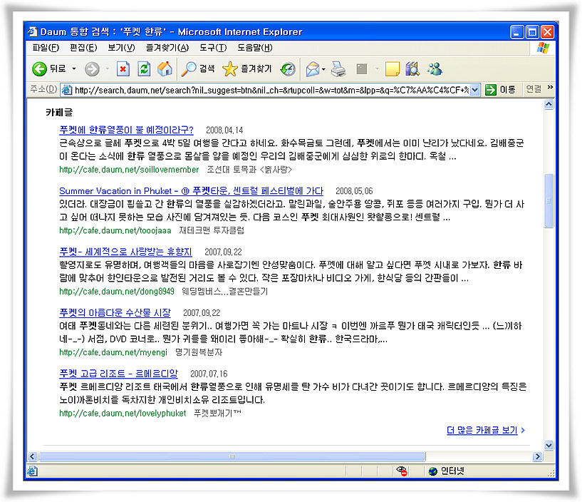Viewport: 582px width, 502px height.
Task: Open link 푸켓에 한류열풍이 불 예정이라구?
Action: pyautogui.click(x=126, y=130)
